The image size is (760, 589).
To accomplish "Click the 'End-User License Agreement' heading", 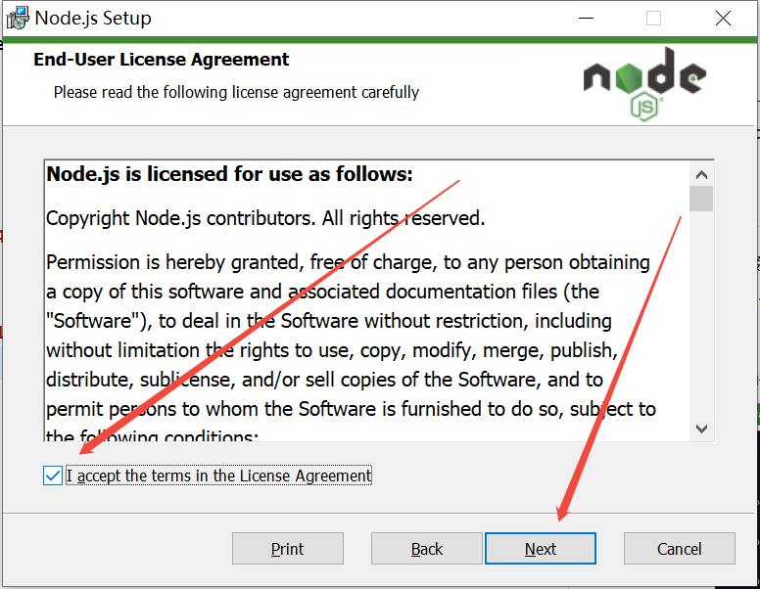I will (162, 60).
